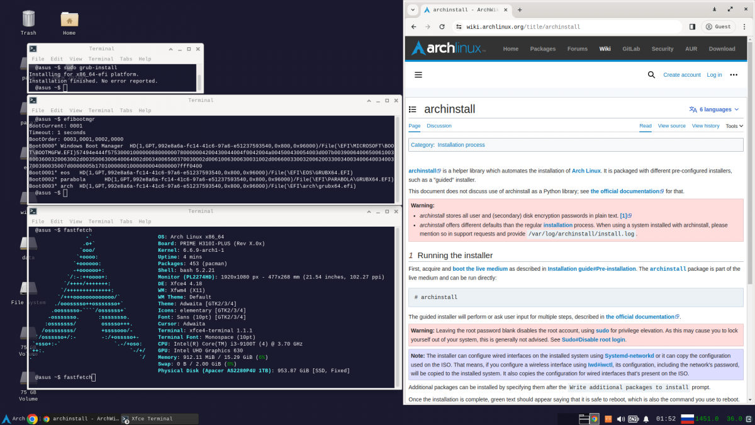View site information icon in address bar
Viewport: 755px width, 425px height.
tap(459, 27)
